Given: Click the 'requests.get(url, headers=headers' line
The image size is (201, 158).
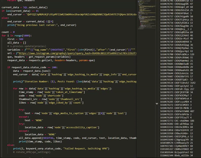Looking at the screenshot, I should pos(51,60).
